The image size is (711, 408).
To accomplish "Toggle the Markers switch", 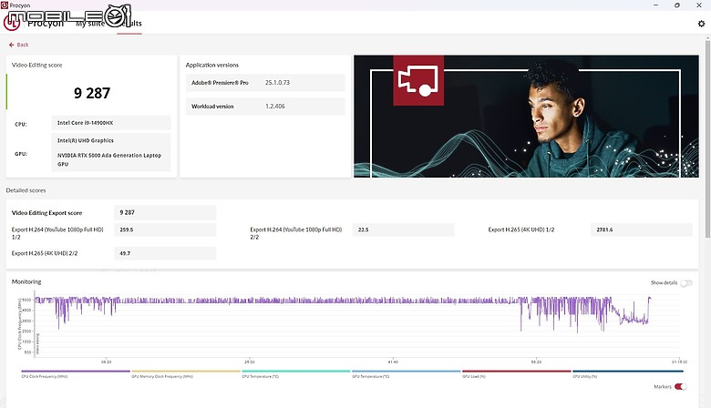I will 681,387.
